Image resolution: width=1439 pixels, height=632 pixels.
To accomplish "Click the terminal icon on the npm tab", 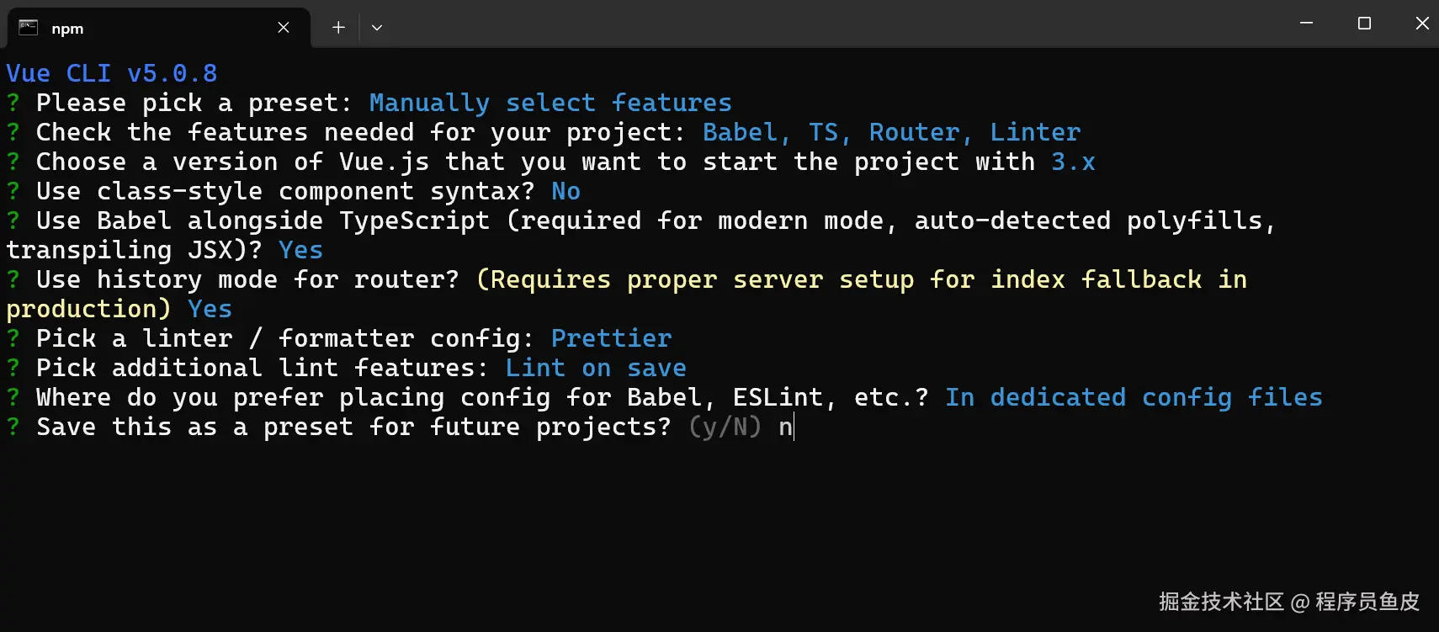I will (x=29, y=28).
